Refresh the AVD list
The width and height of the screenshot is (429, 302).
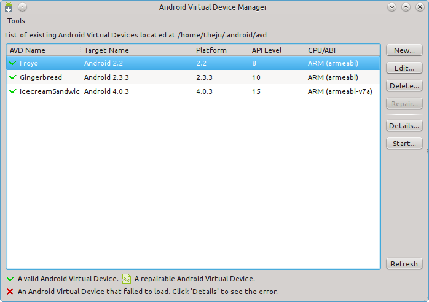[x=404, y=264]
